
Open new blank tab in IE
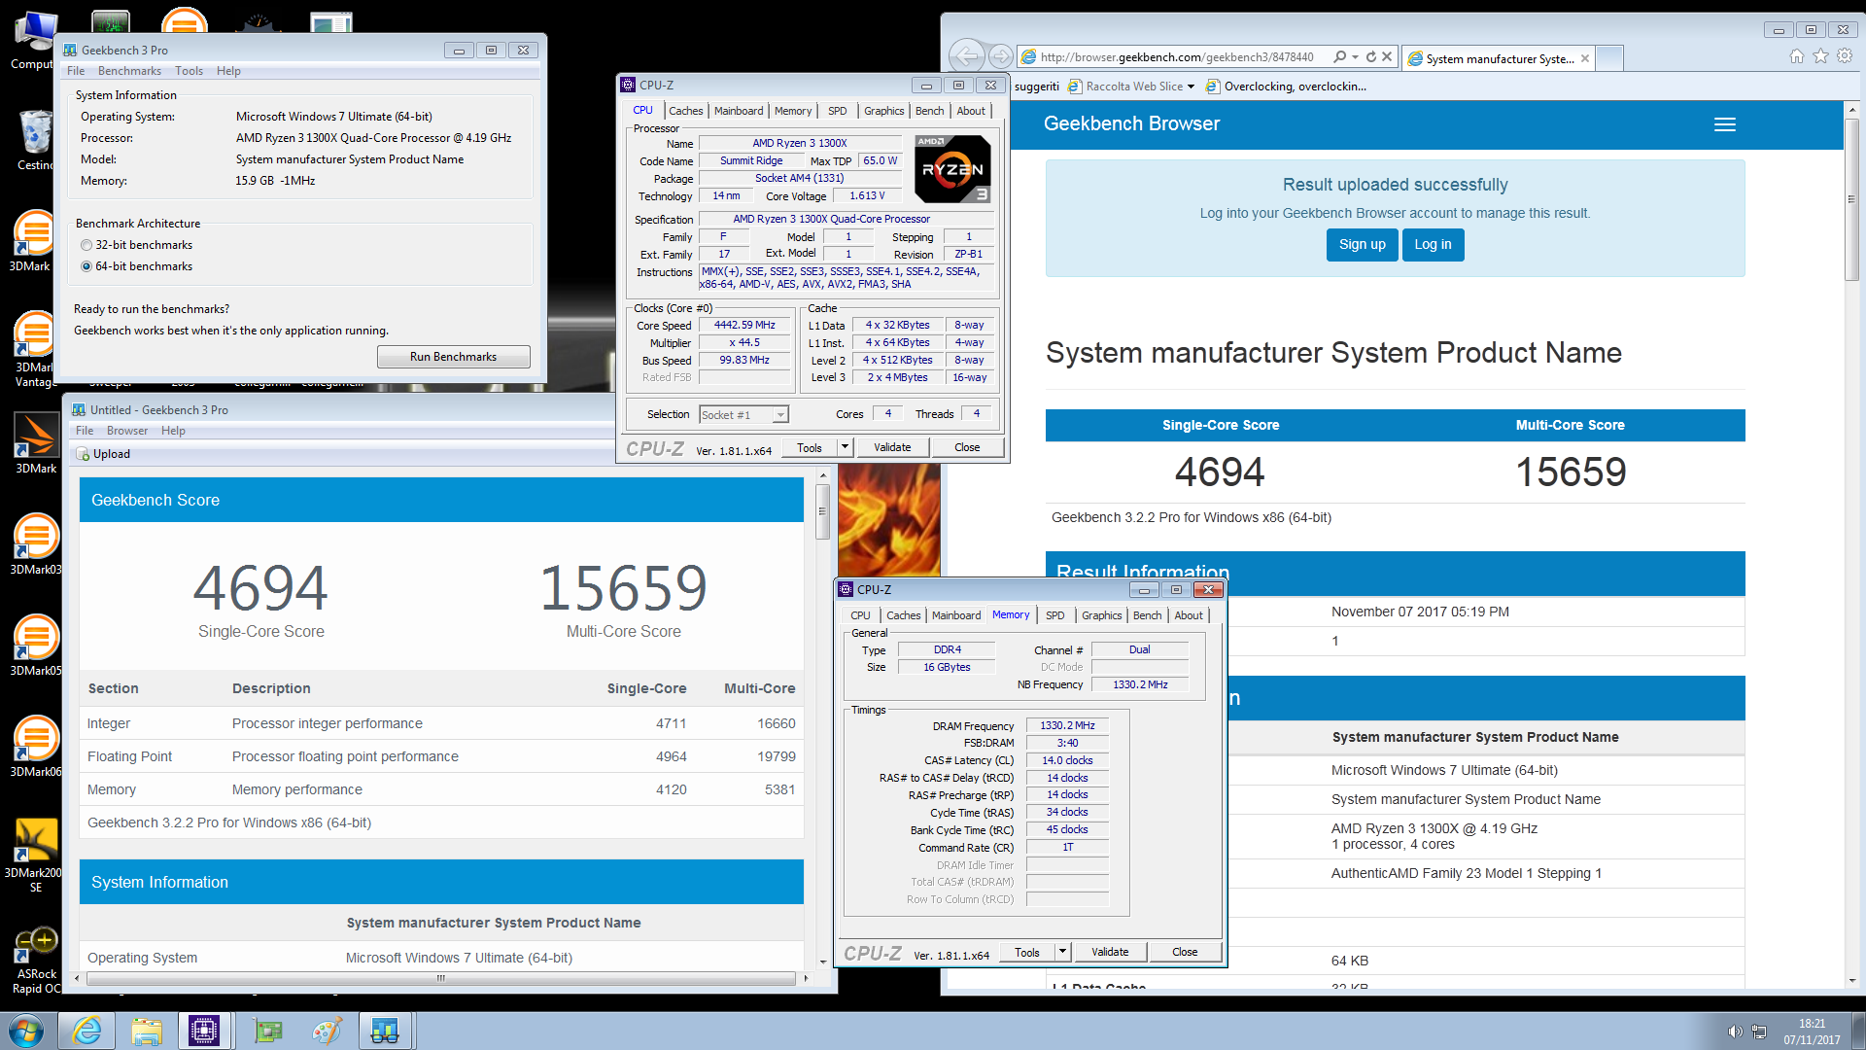click(x=1609, y=58)
